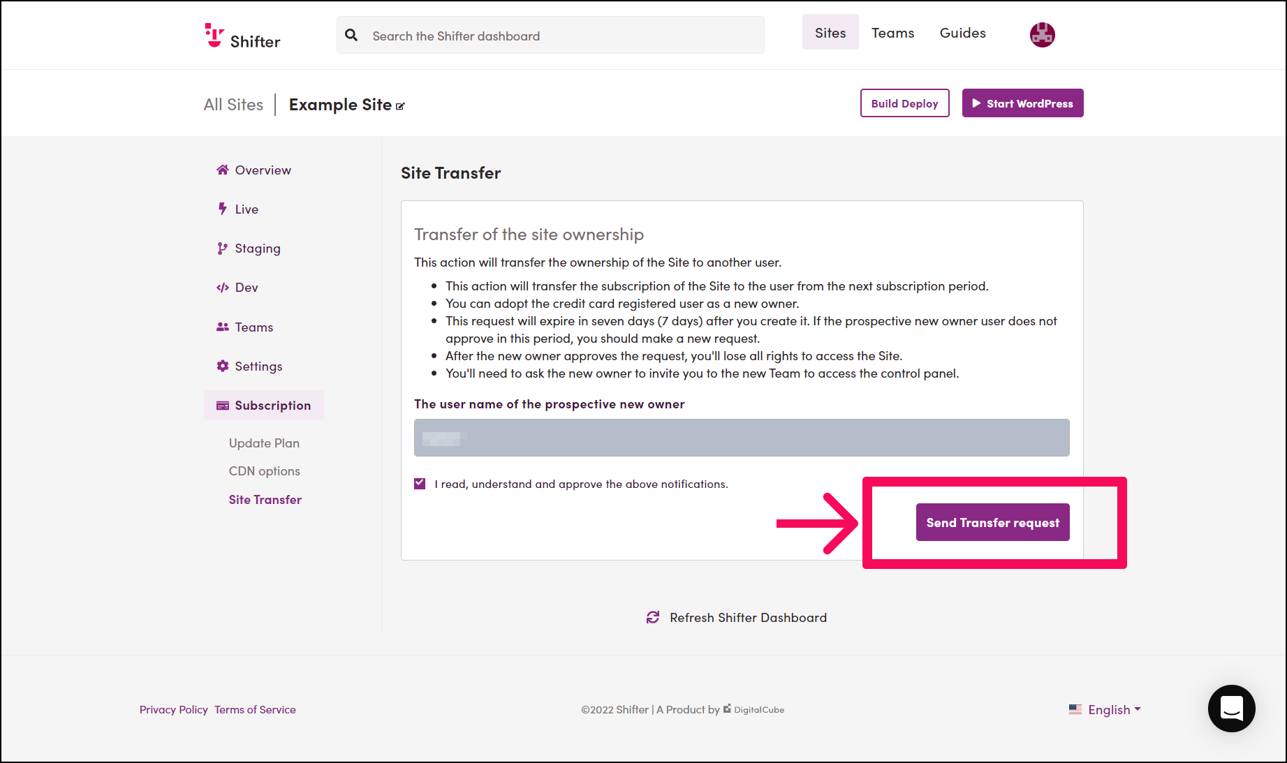Click the Live lightning bolt icon
Image resolution: width=1287 pixels, height=763 pixels.
click(223, 209)
